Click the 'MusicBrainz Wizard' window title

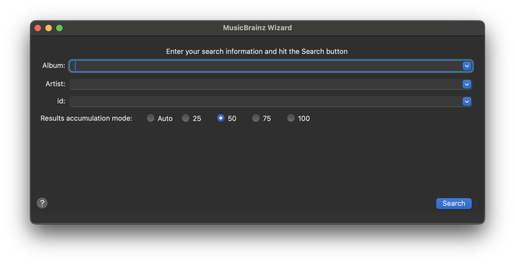(257, 28)
